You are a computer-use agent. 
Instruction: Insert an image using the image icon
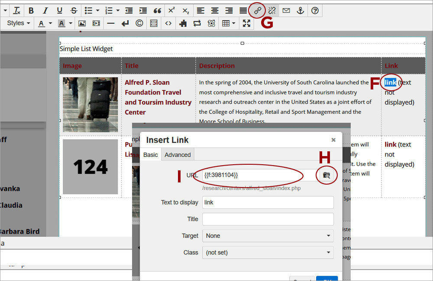coord(82,23)
